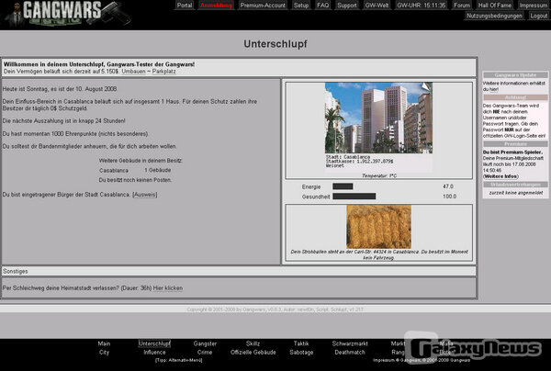Screen dimensions: 551x371
Task: Open the Impressum link at the top
Action: point(533,6)
